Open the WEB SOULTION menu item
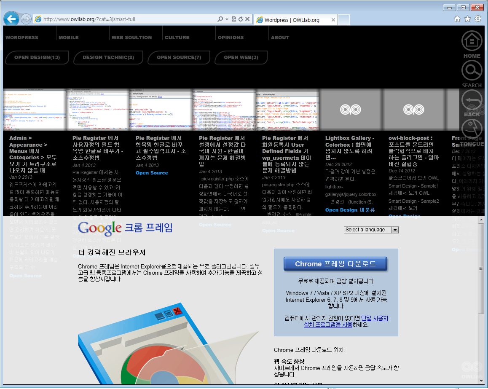Viewport: 488px width, 389px height. (131, 38)
